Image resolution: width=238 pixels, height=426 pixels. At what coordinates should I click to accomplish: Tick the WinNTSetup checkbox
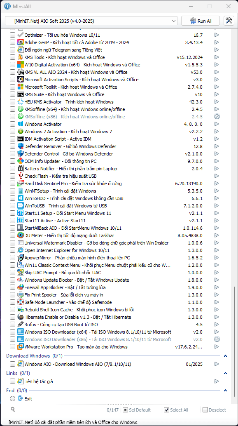(x=12, y=191)
